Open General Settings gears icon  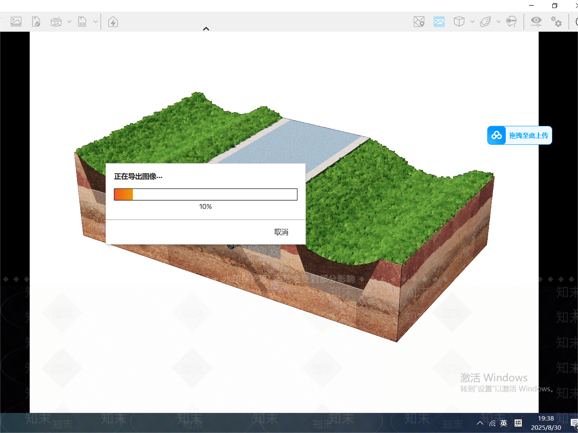click(x=556, y=22)
